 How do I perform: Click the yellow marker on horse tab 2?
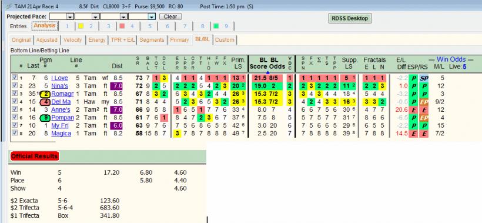click(x=81, y=26)
